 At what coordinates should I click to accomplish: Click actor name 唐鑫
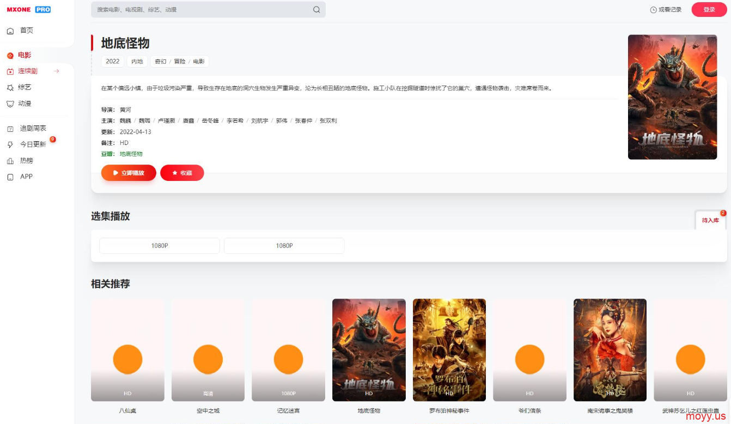188,121
